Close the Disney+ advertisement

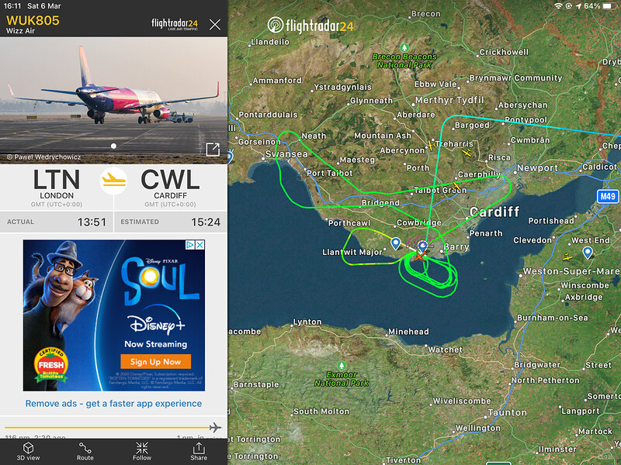pyautogui.click(x=200, y=245)
